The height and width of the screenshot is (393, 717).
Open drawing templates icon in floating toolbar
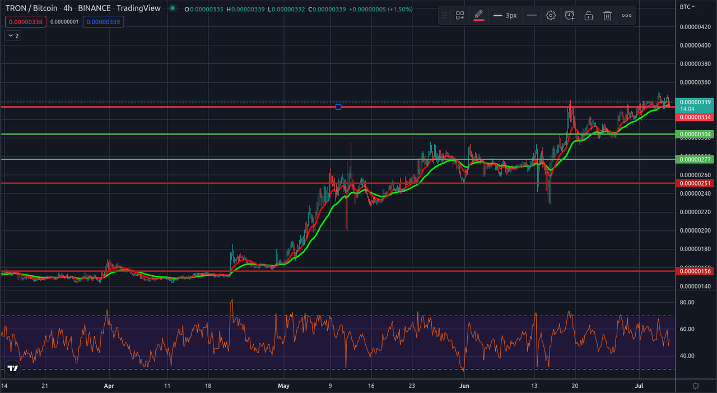point(459,16)
